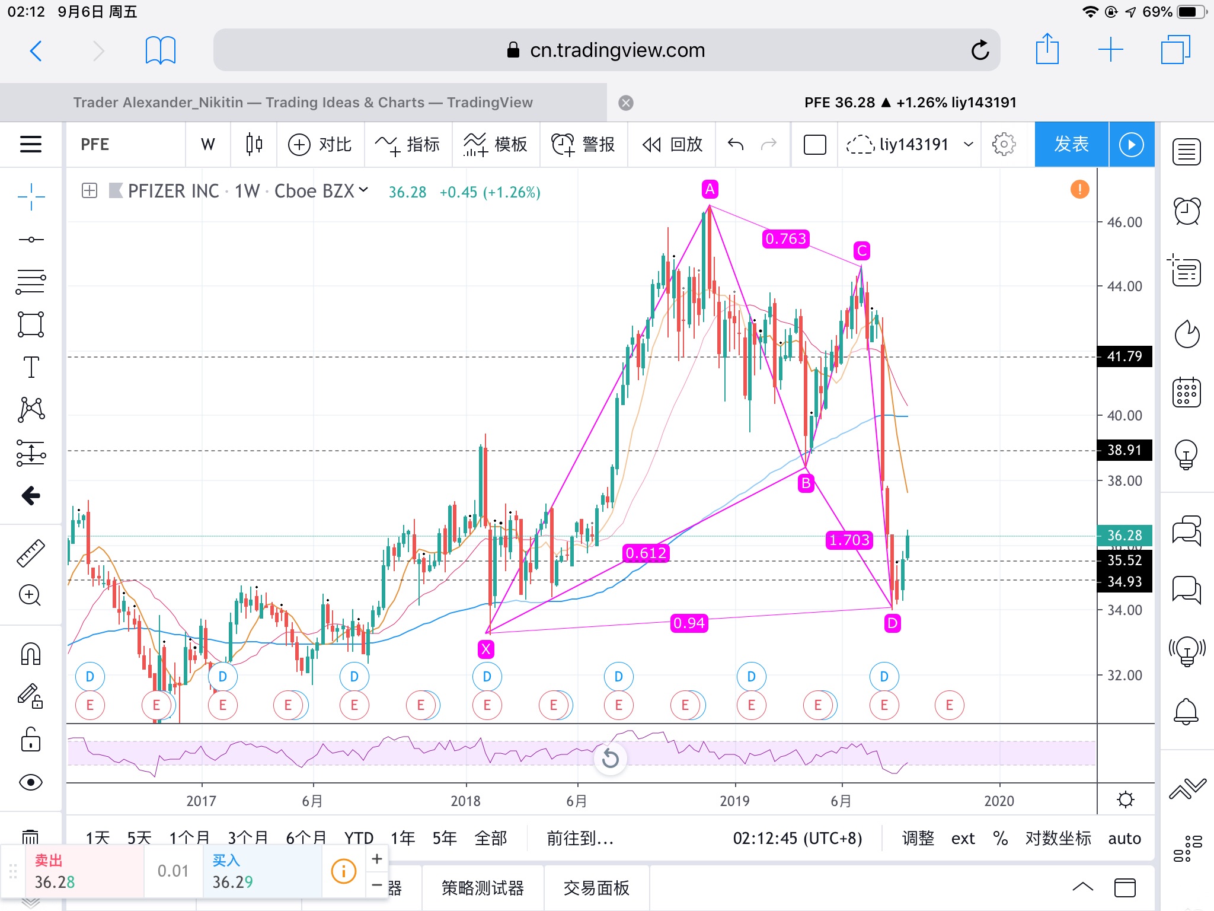Open the economic calendar panel
The height and width of the screenshot is (911, 1214).
[x=1187, y=392]
